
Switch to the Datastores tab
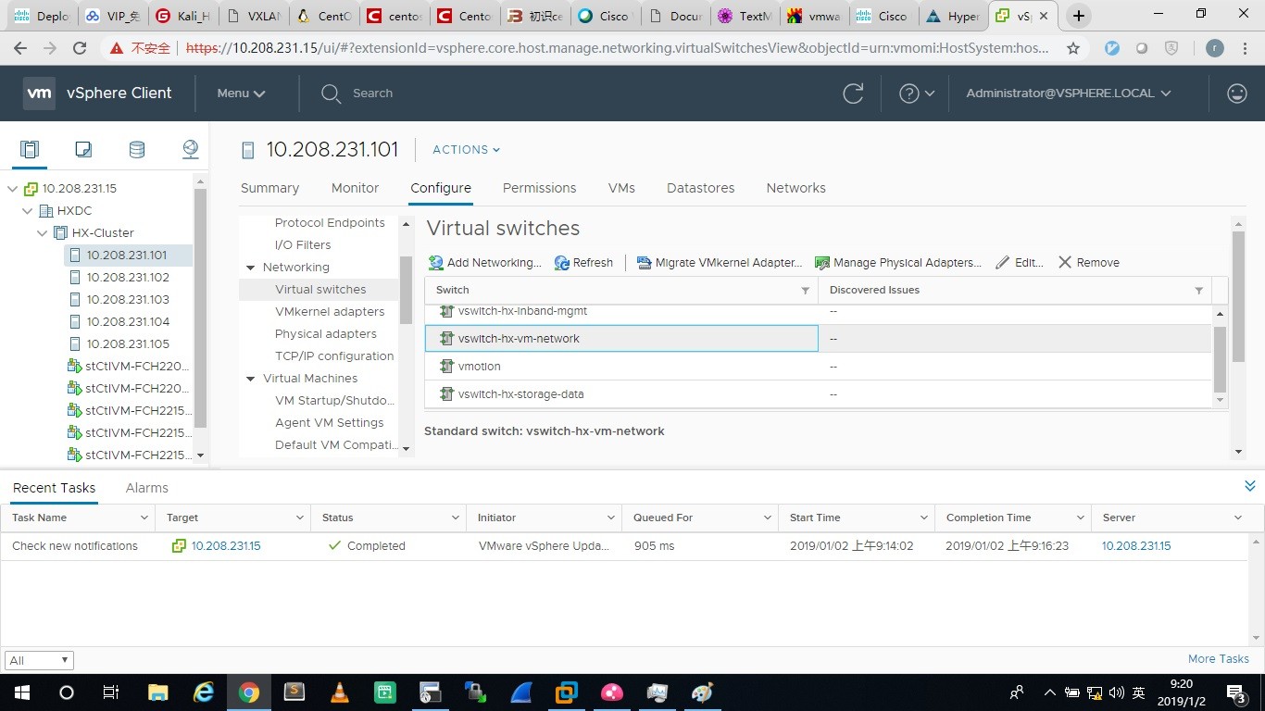pos(700,188)
